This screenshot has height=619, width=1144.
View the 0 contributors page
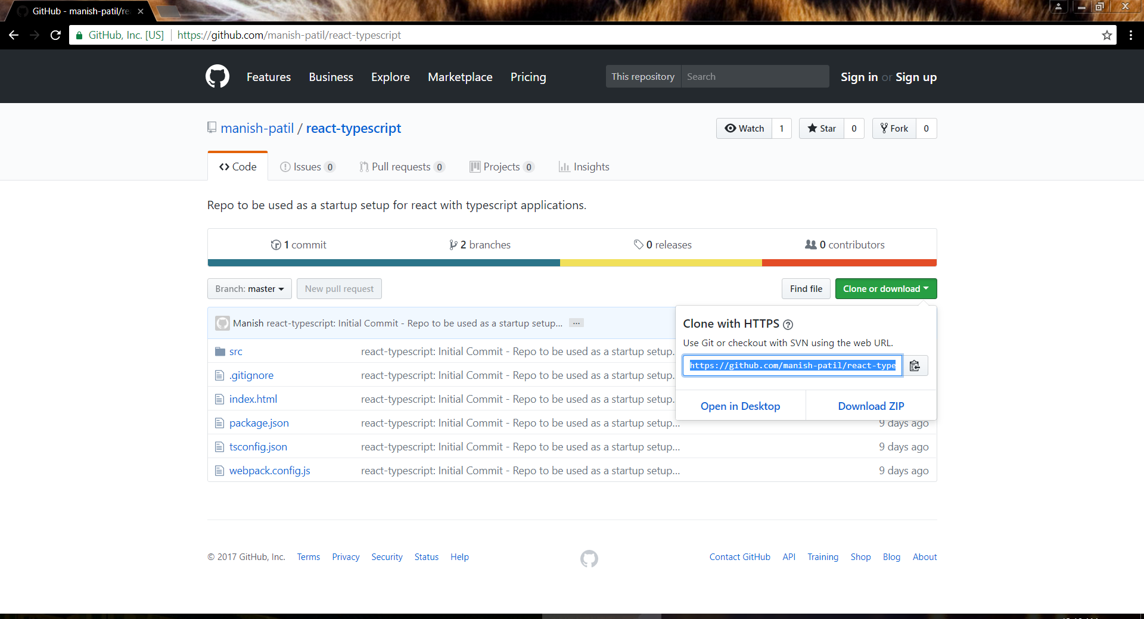(x=844, y=245)
